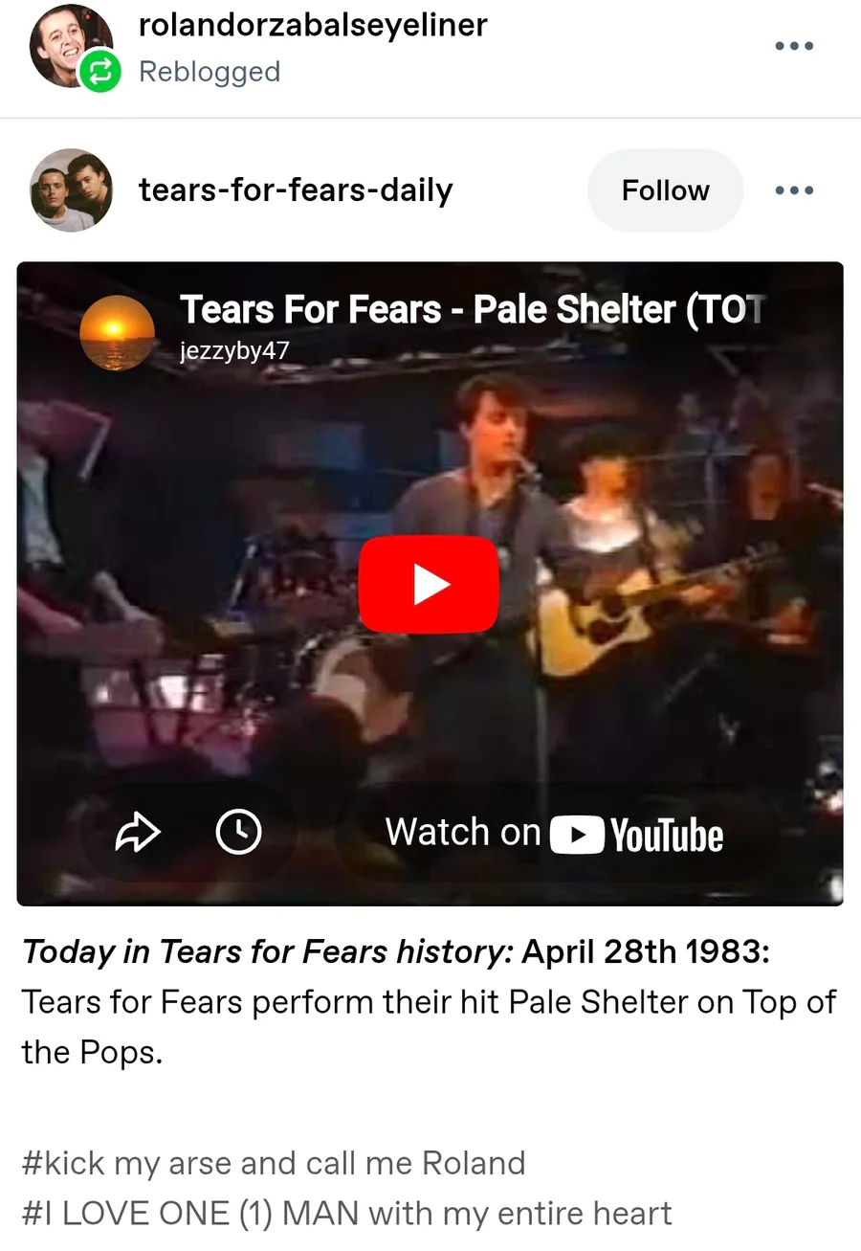Open the video title Tears For Fears - Pale Shelter

pyautogui.click(x=473, y=309)
